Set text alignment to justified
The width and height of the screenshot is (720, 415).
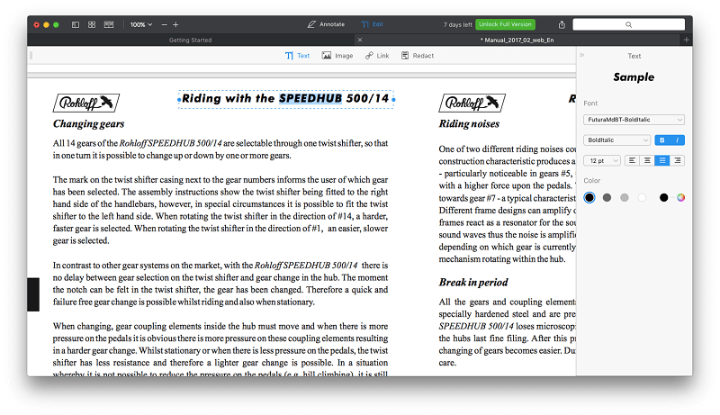(x=662, y=160)
